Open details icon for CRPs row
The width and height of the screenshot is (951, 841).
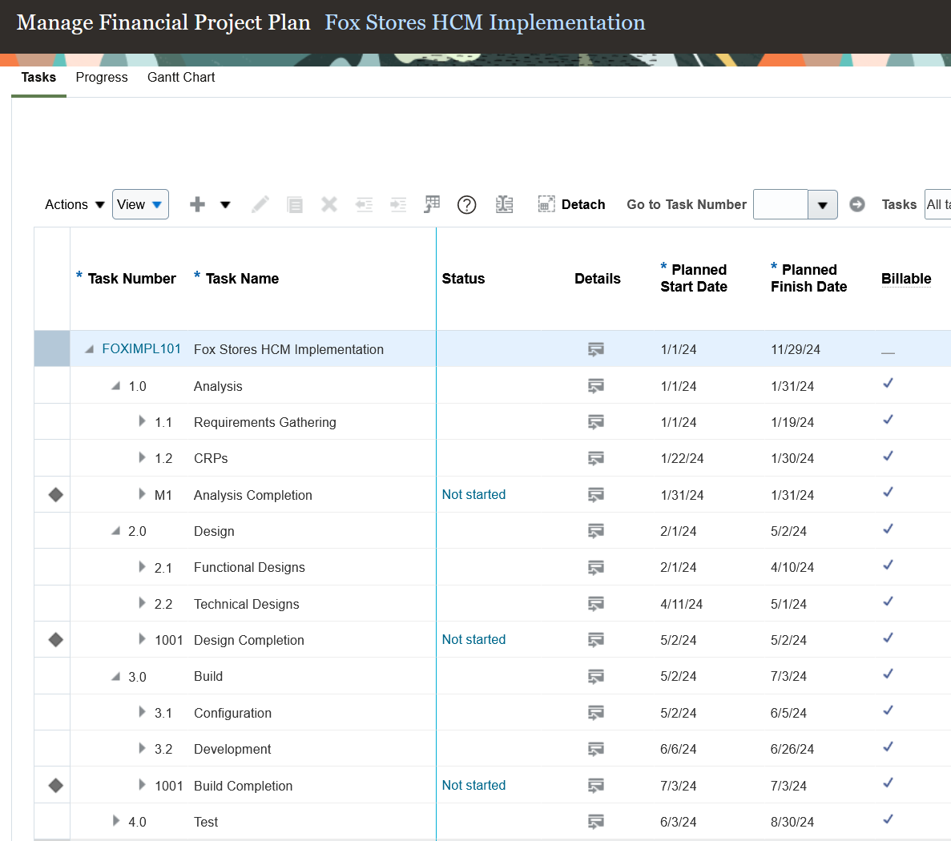click(595, 459)
